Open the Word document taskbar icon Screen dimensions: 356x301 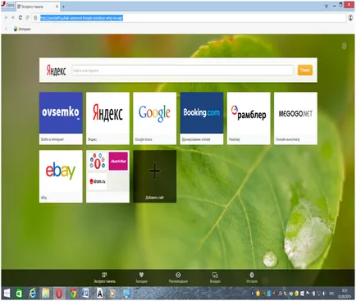tap(86, 294)
